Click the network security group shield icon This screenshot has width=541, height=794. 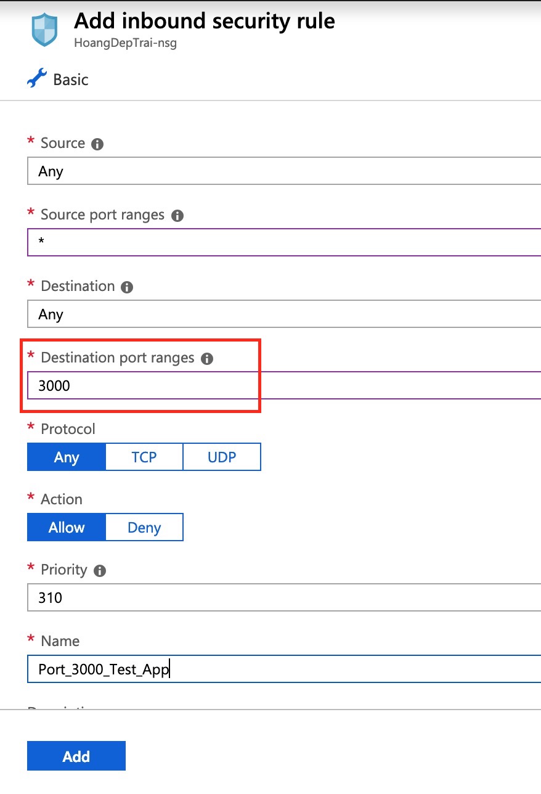[44, 30]
